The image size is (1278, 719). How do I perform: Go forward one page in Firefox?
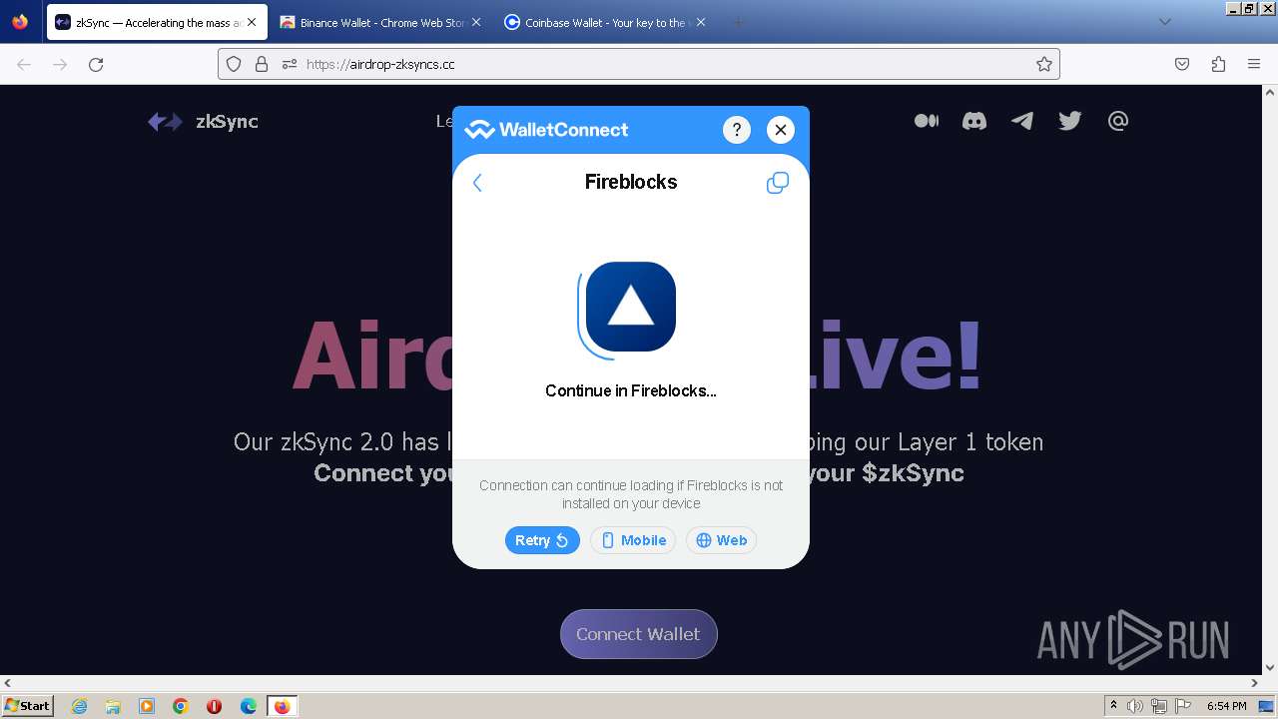click(60, 64)
